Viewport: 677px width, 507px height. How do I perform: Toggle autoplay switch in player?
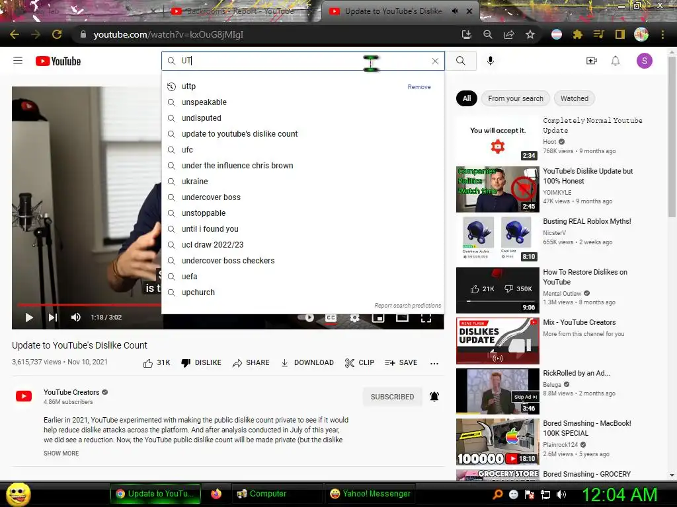tap(307, 318)
